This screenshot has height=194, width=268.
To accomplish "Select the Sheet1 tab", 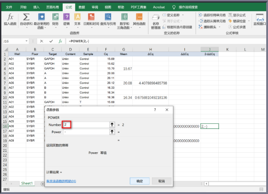I will 27,183.
